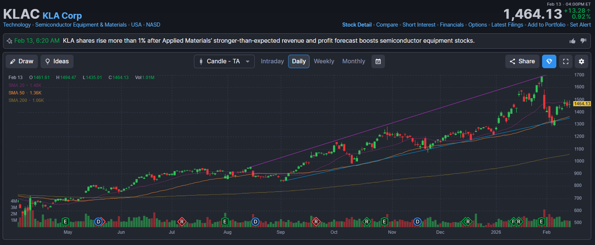Image resolution: width=595 pixels, height=245 pixels.
Task: Switch to Intraday timeframe
Action: coord(272,61)
